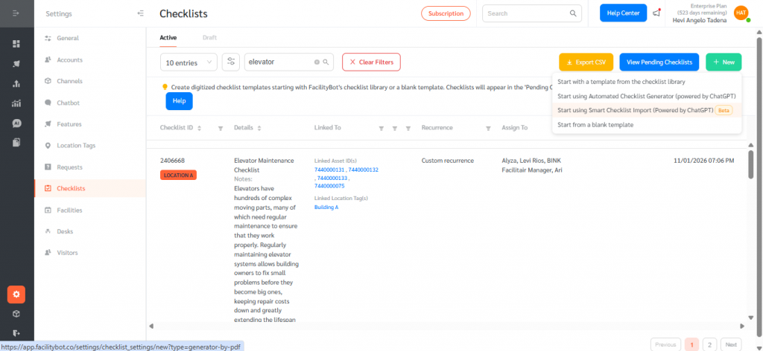Open linked location tag Building A
The image size is (763, 351).
tap(326, 207)
